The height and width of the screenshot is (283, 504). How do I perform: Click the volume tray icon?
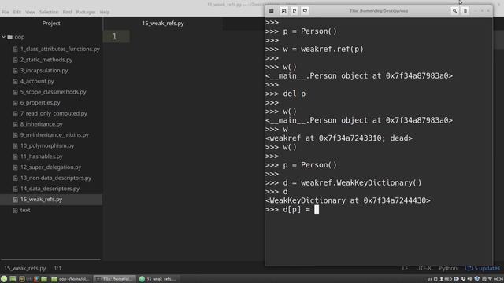tap(469, 279)
